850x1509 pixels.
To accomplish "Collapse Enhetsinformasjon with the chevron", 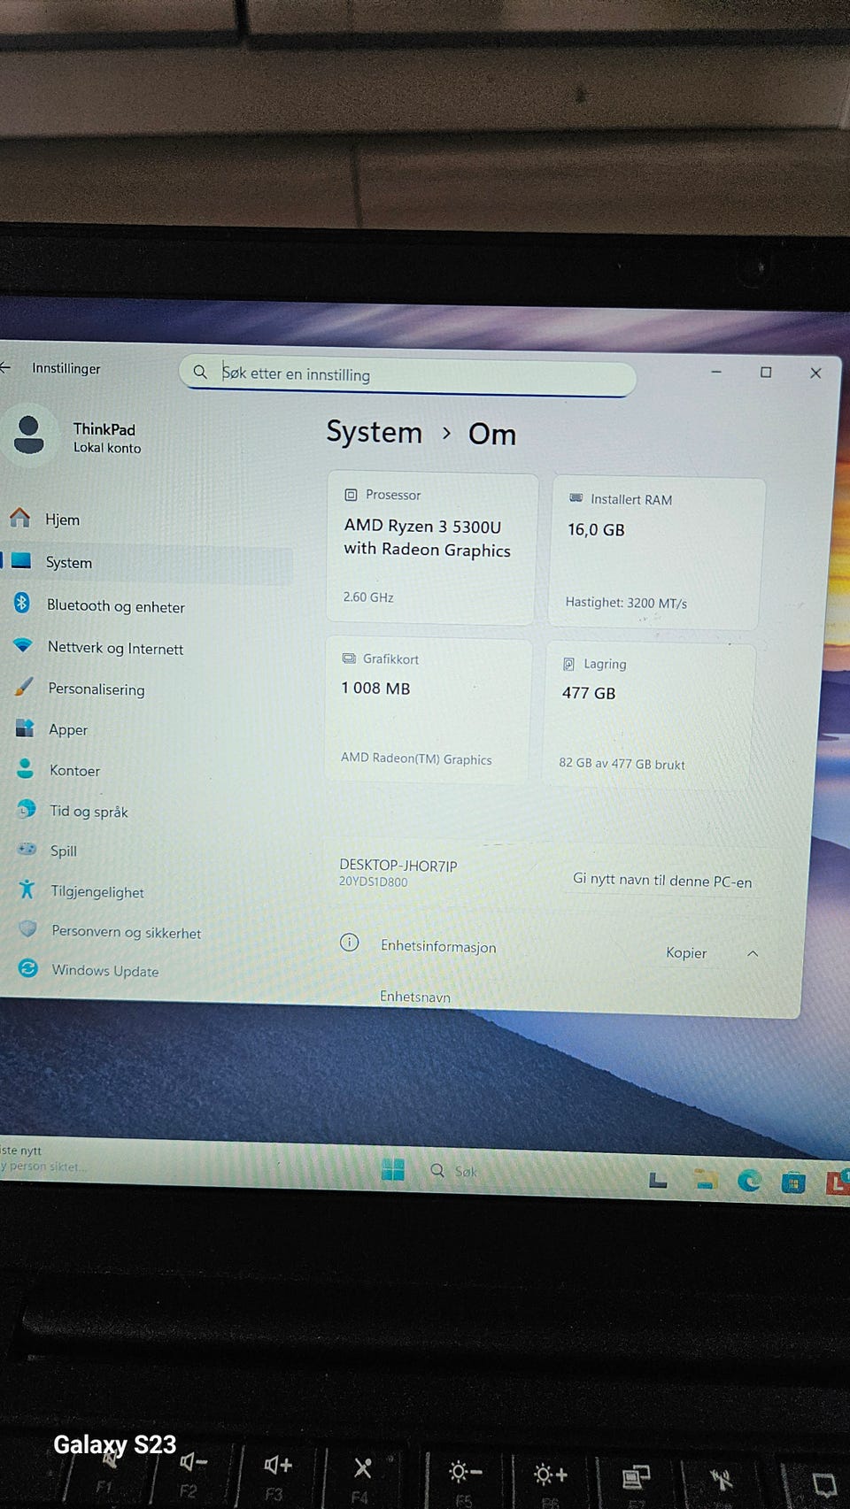I will tap(753, 953).
